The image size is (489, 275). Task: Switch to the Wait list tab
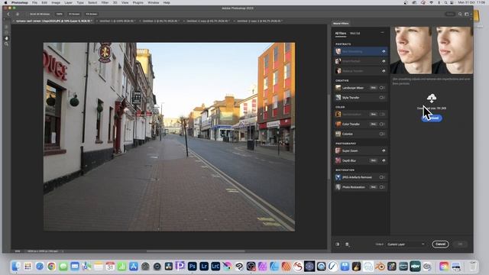(x=355, y=34)
